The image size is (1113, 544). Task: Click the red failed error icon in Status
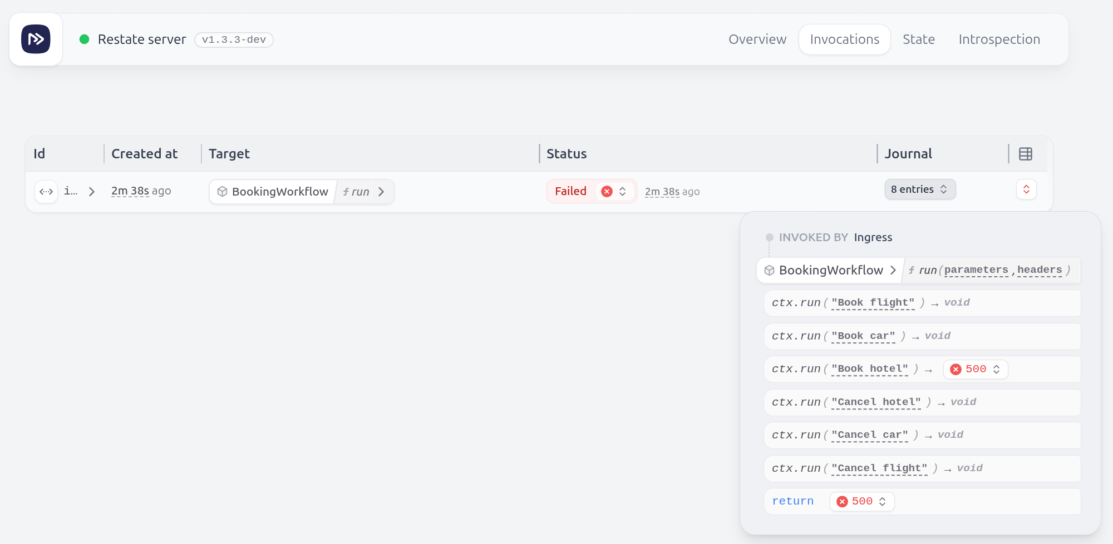(607, 192)
